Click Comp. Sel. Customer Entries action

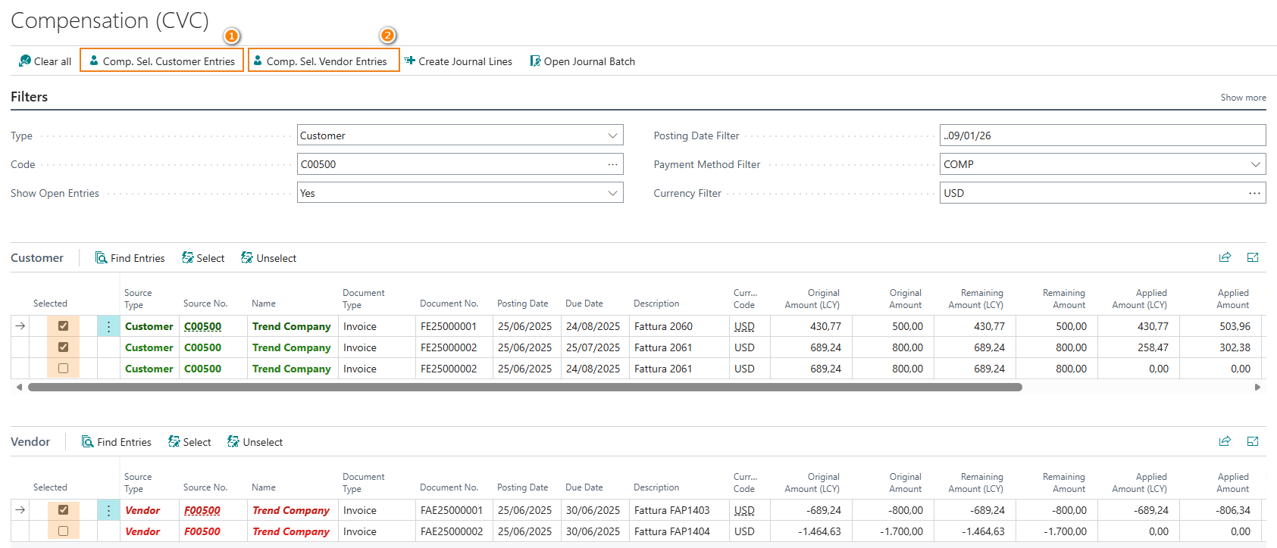click(162, 61)
